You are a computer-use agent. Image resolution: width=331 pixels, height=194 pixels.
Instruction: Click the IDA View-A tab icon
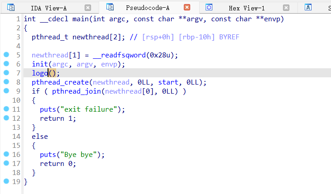[11, 8]
